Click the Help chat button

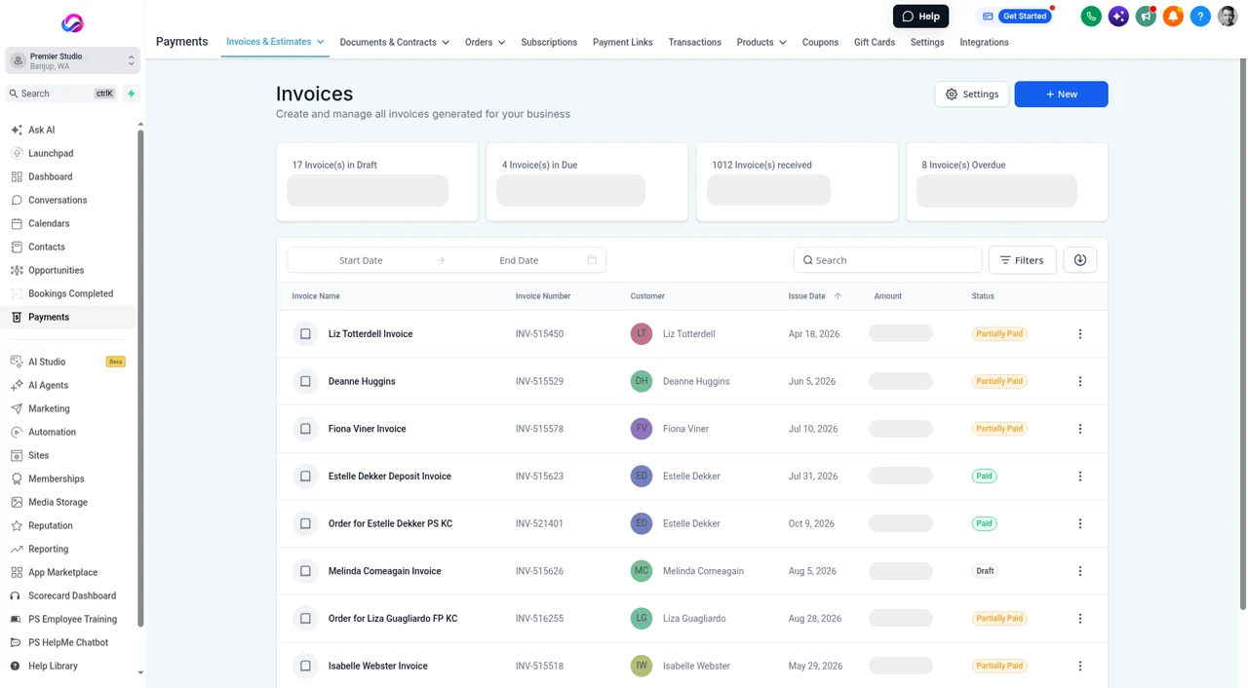click(920, 17)
